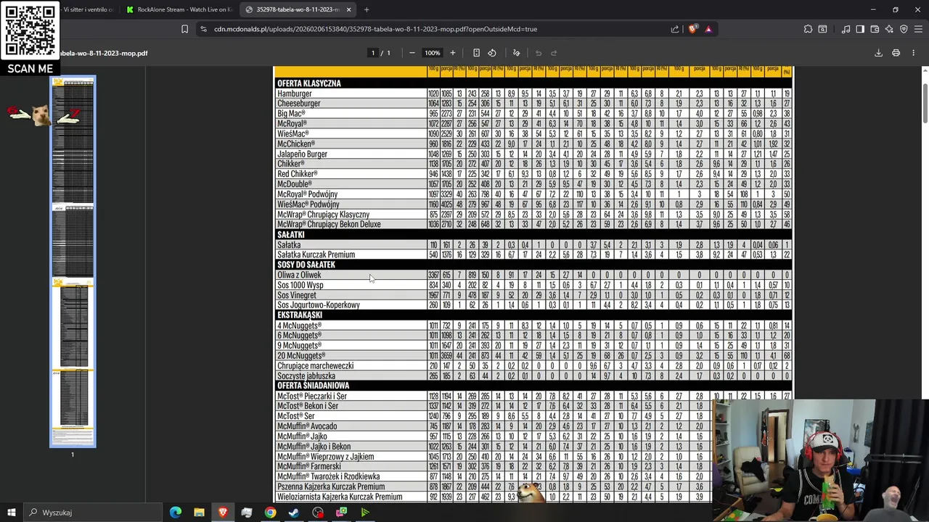Open the browser extensions puzzle icon
The width and height of the screenshot is (929, 522).
pyautogui.click(x=808, y=29)
